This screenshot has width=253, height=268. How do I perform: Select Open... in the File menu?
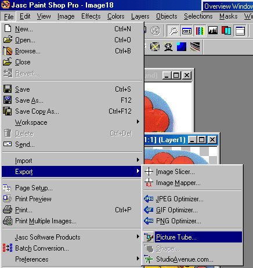tap(71, 40)
